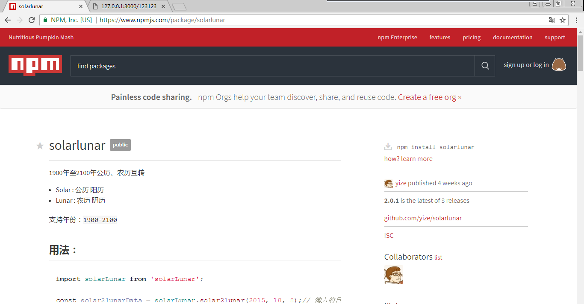
Task: Click yize's small avatar next to published
Action: 389,183
